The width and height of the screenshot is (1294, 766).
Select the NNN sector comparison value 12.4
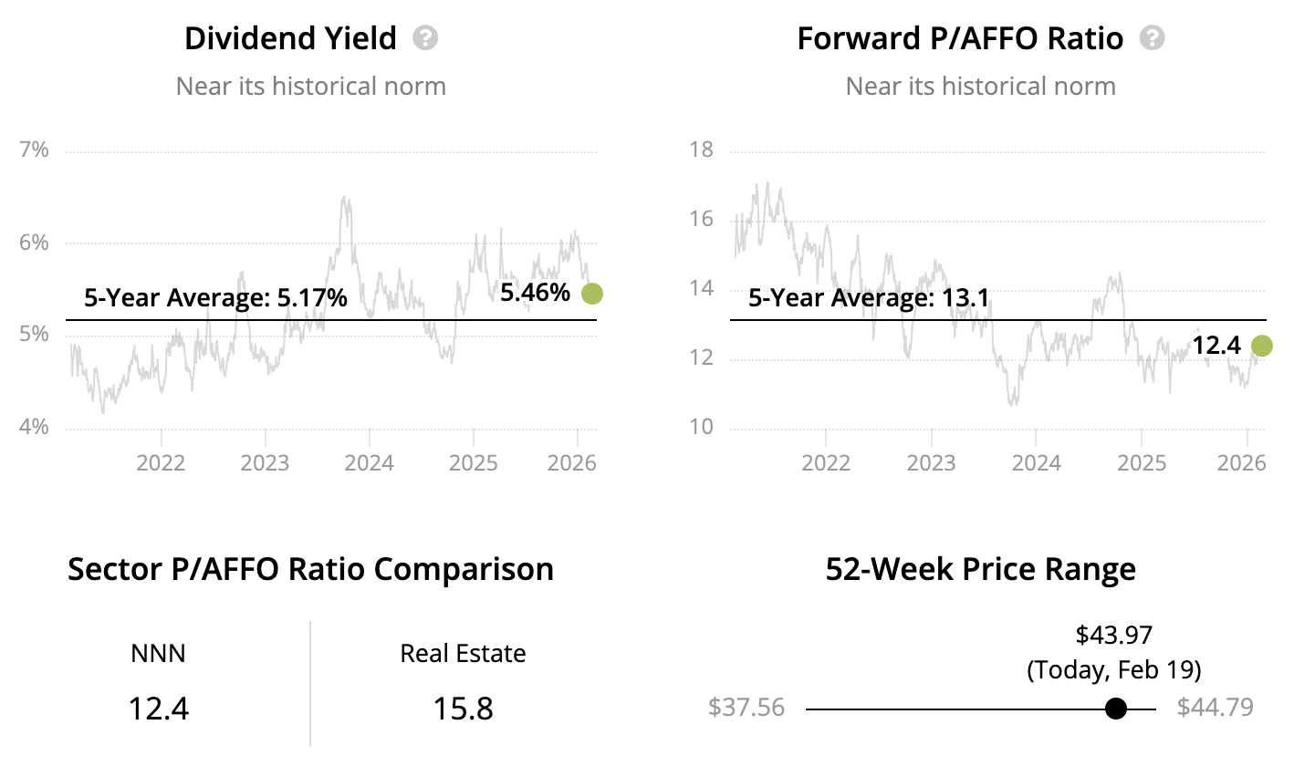tap(159, 708)
